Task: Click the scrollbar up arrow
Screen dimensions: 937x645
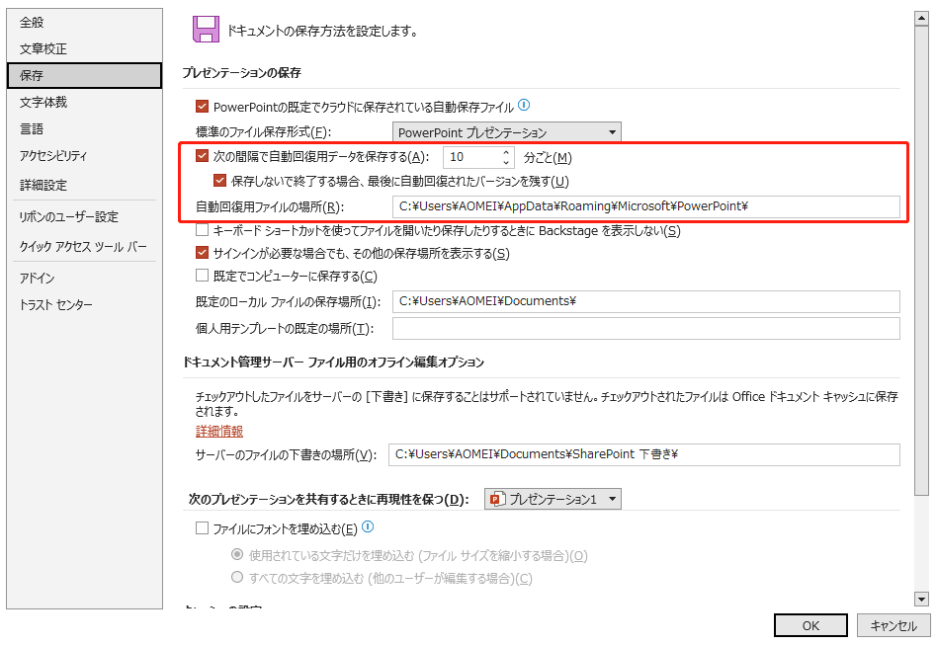Action: [921, 19]
